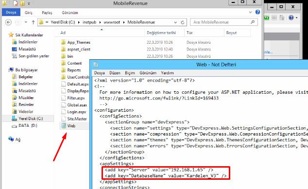Select the Login.aspx file icon
The width and height of the screenshot is (308, 189).
point(63,112)
